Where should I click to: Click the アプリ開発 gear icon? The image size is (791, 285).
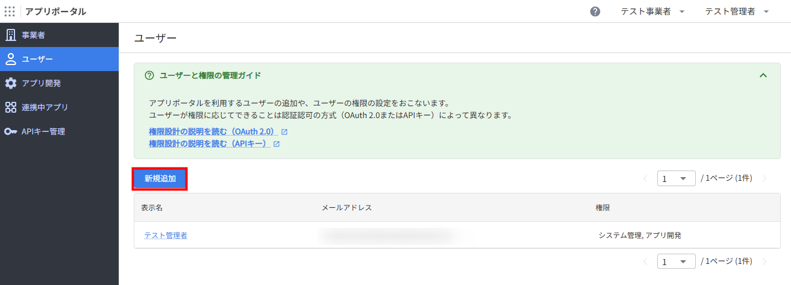pyautogui.click(x=11, y=83)
